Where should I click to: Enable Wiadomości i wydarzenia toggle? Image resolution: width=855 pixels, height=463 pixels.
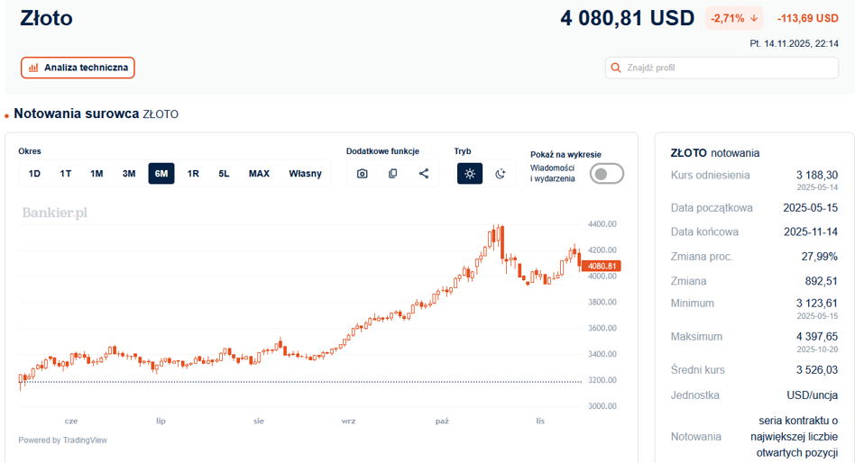606,174
